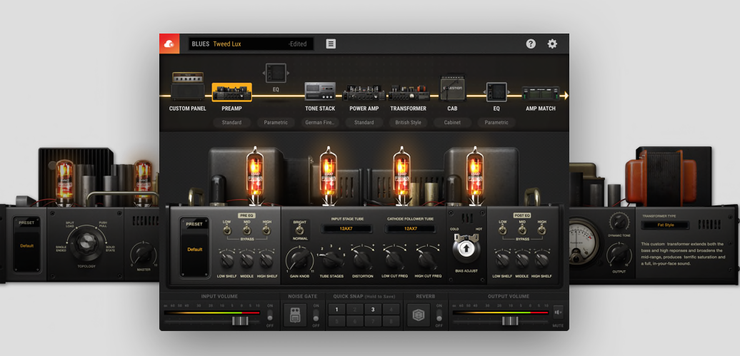740x356 pixels.
Task: Mute output with the speaker icon
Action: pos(558,312)
